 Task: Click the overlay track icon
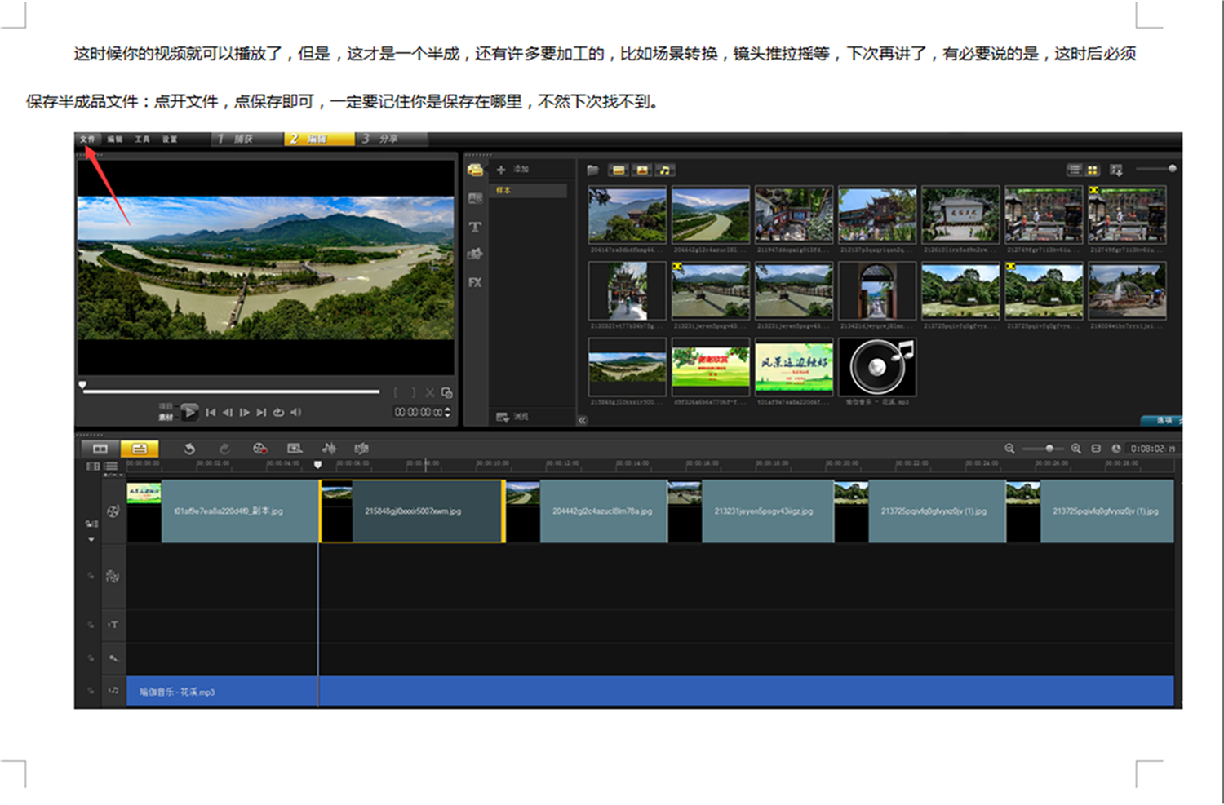[113, 576]
